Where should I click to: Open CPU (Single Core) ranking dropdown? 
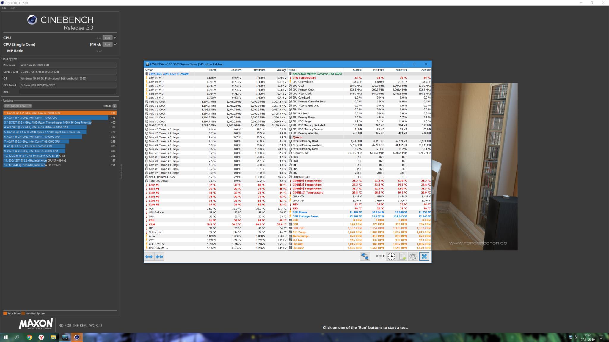coord(18,106)
